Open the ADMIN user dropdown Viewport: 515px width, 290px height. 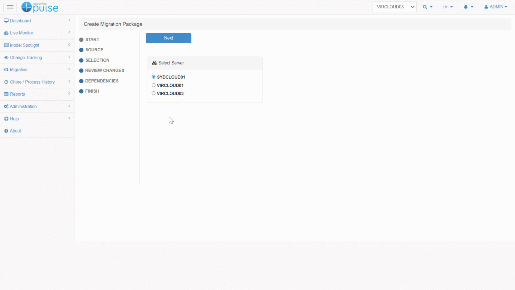point(496,7)
